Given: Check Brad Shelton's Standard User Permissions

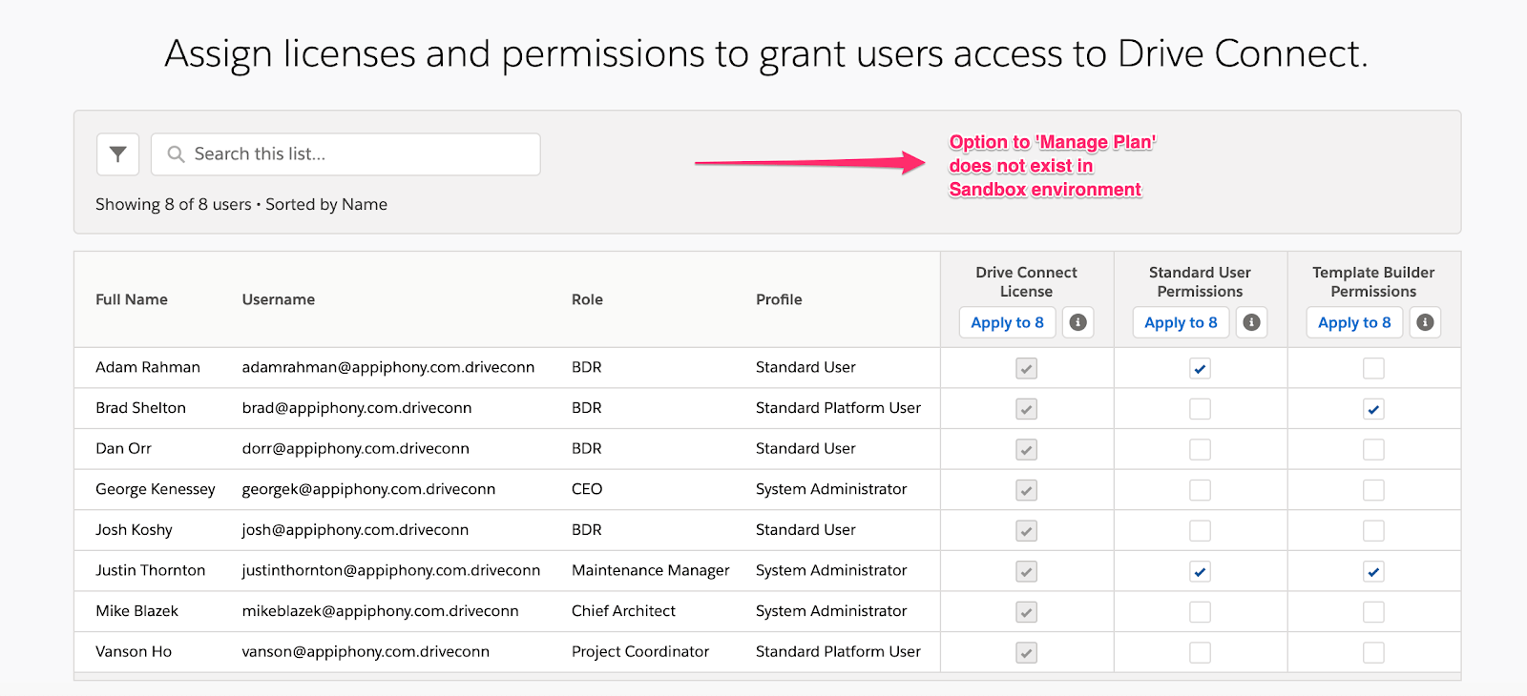Looking at the screenshot, I should [1201, 409].
